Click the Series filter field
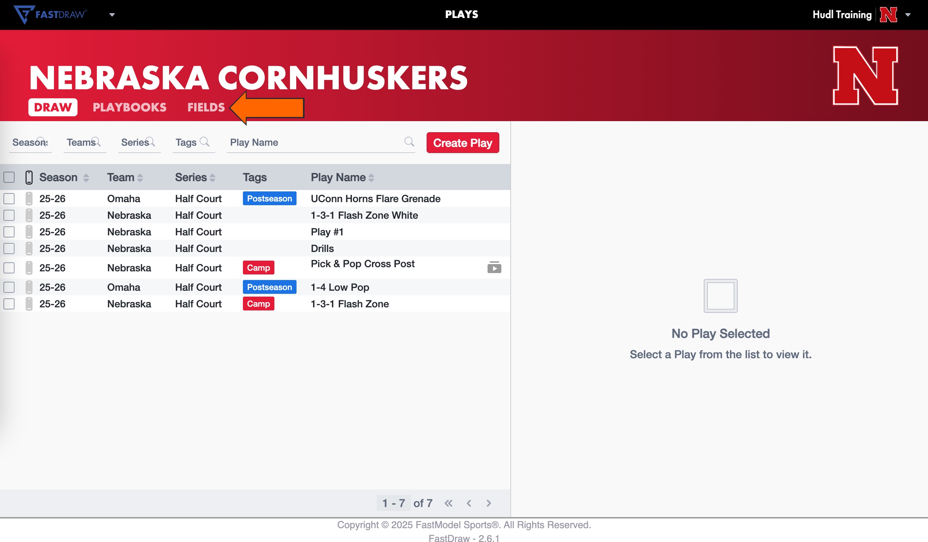 coord(139,142)
